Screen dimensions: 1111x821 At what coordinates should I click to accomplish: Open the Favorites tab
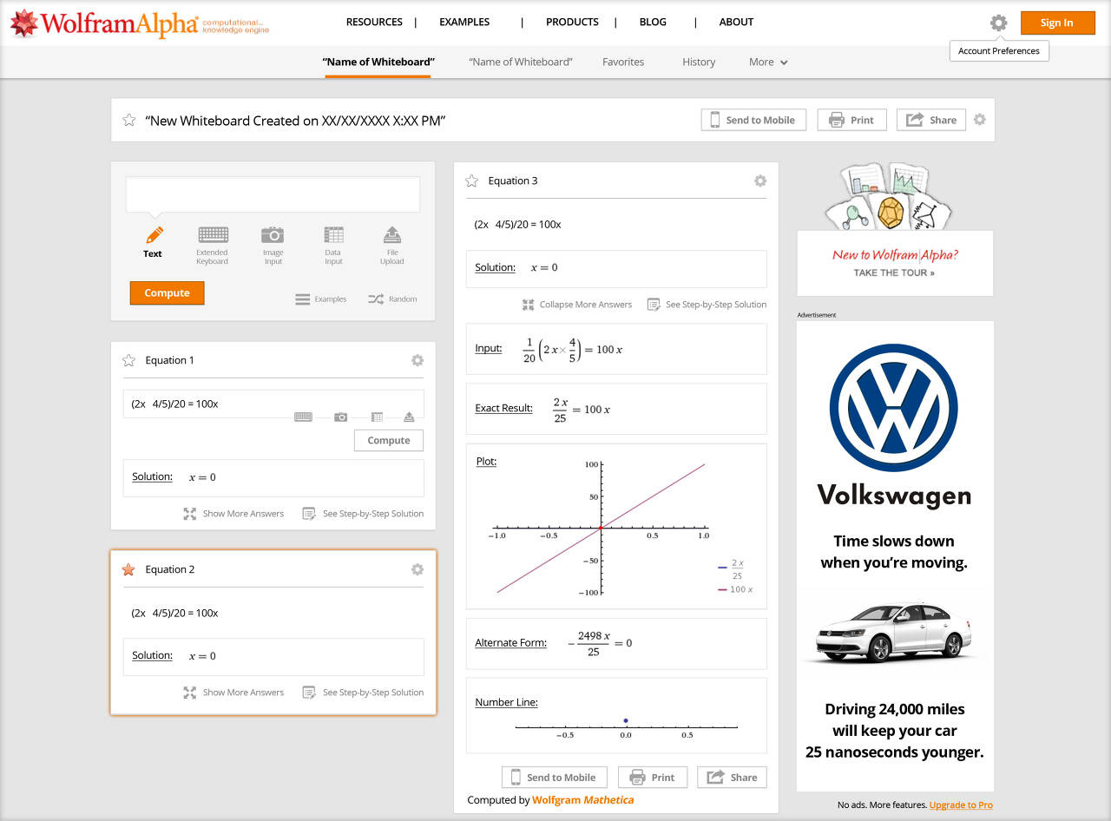click(623, 62)
